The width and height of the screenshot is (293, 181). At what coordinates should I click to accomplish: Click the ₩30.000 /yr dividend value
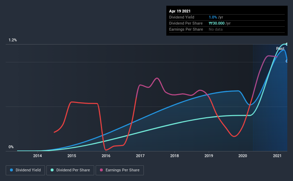point(219,23)
